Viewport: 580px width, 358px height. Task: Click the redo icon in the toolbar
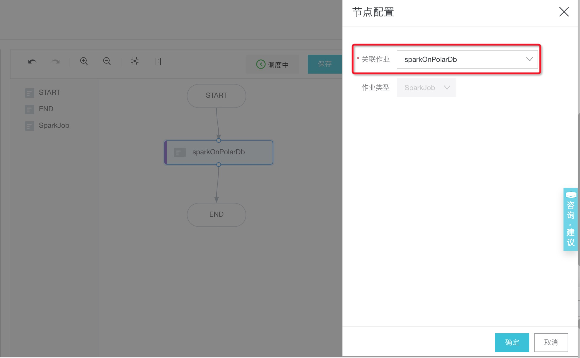[x=55, y=61]
